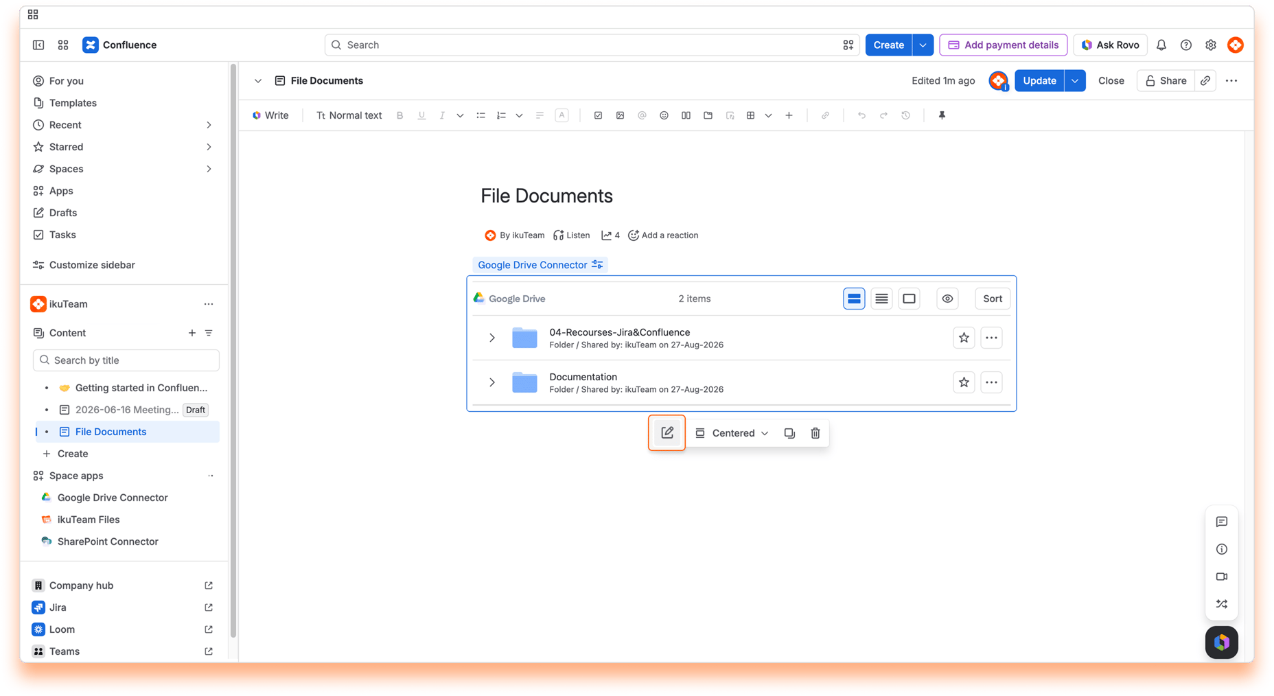Click the undo icon in toolbar
Screen dimensions: 1274x696
pyautogui.click(x=861, y=115)
